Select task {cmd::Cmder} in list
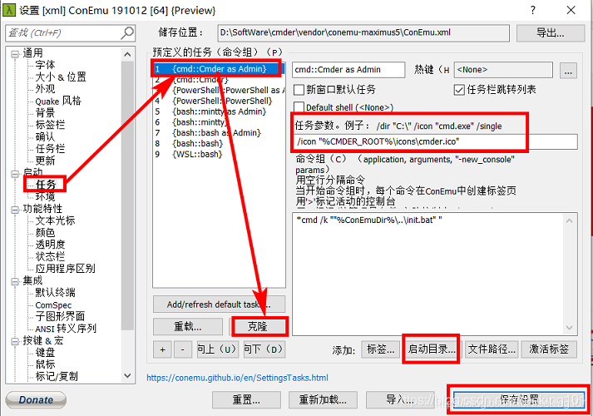The image size is (593, 416). pos(219,80)
